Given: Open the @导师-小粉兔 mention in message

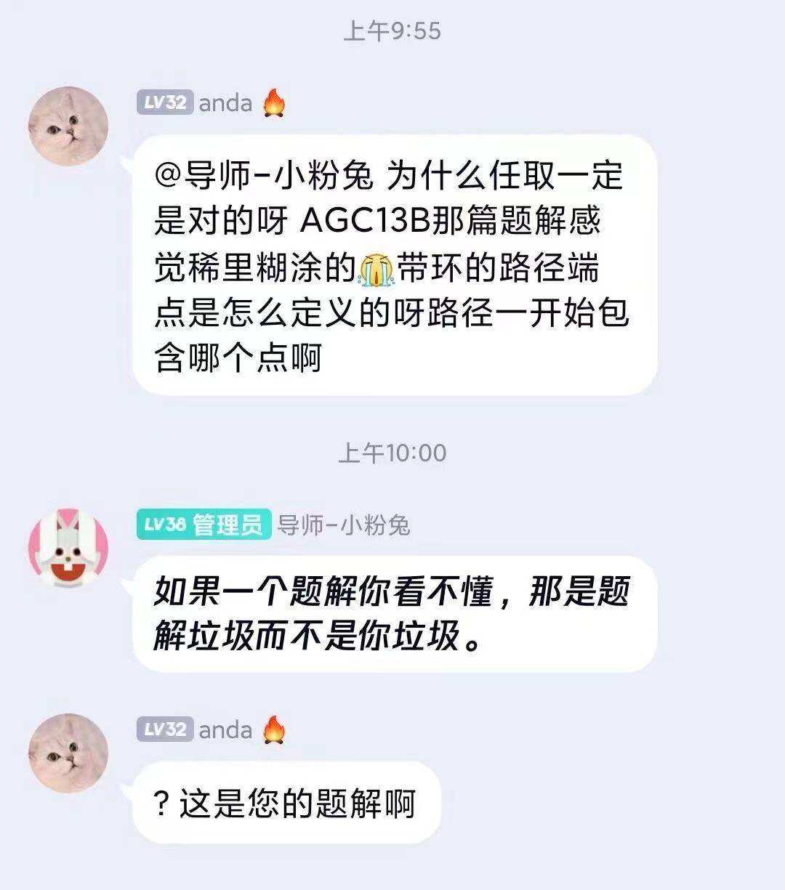Looking at the screenshot, I should pos(264,176).
